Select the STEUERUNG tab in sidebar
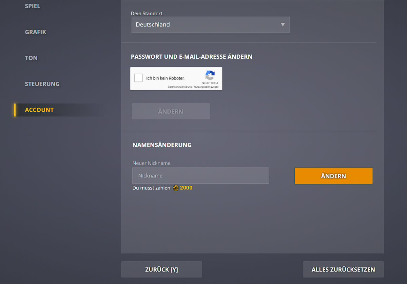Image resolution: width=407 pixels, height=284 pixels. tap(42, 84)
